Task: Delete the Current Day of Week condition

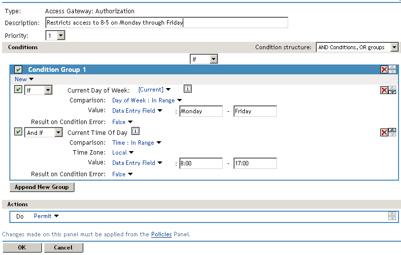Action: pyautogui.click(x=384, y=90)
